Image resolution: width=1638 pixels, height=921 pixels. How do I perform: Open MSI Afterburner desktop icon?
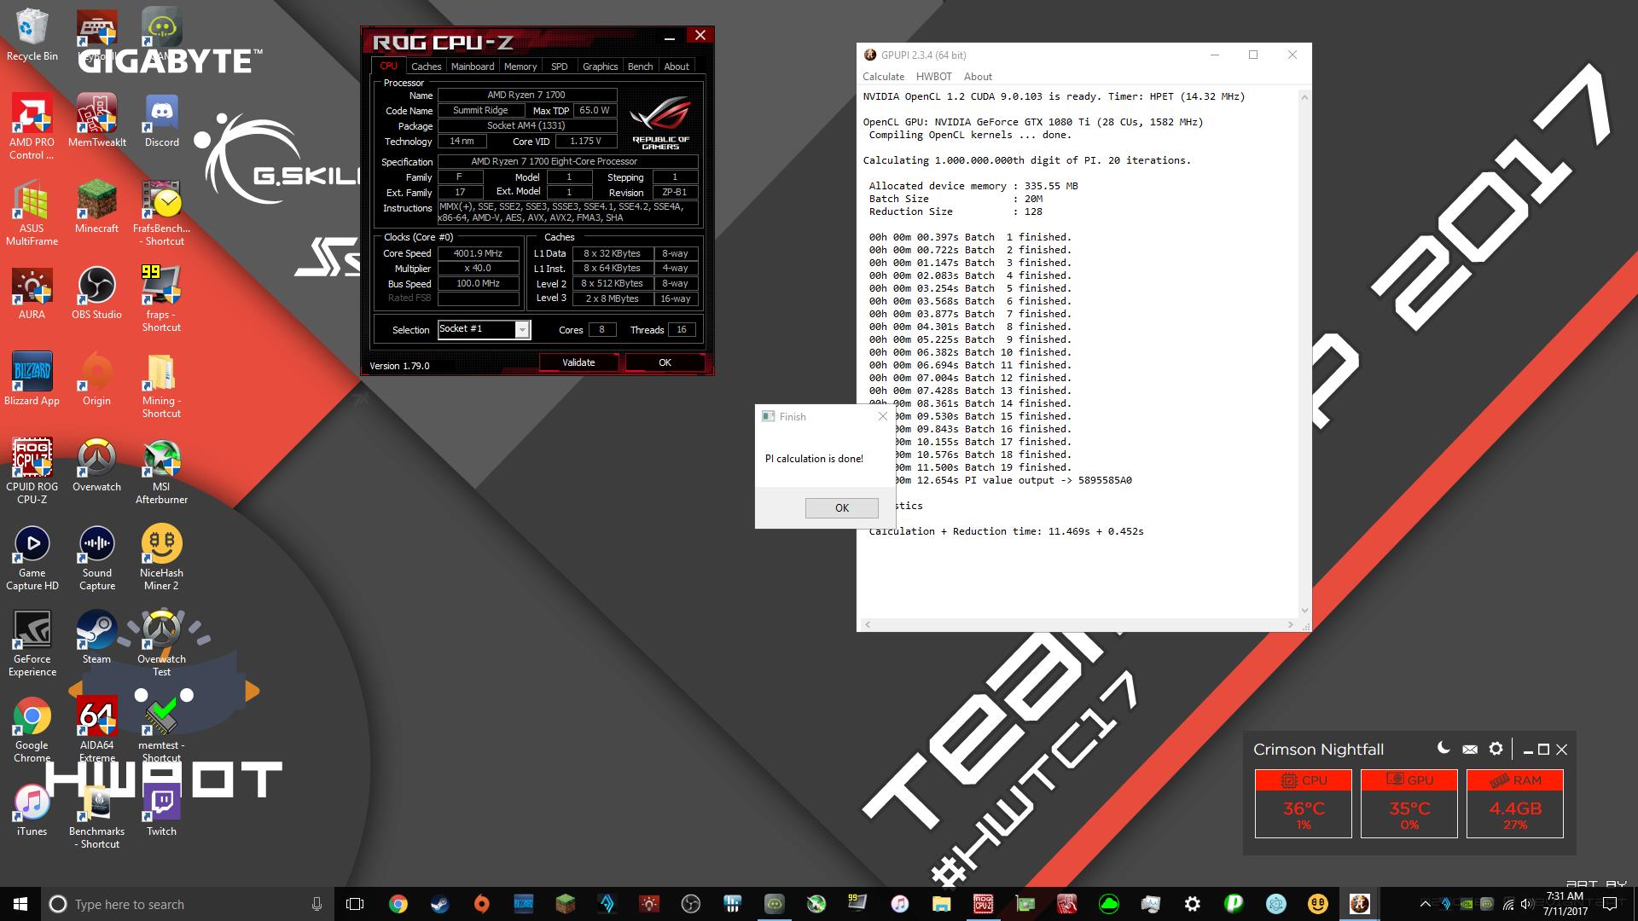161,472
